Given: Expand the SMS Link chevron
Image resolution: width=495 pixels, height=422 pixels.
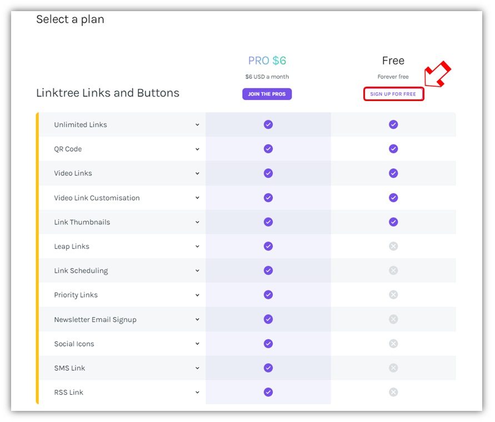Looking at the screenshot, I should point(197,368).
